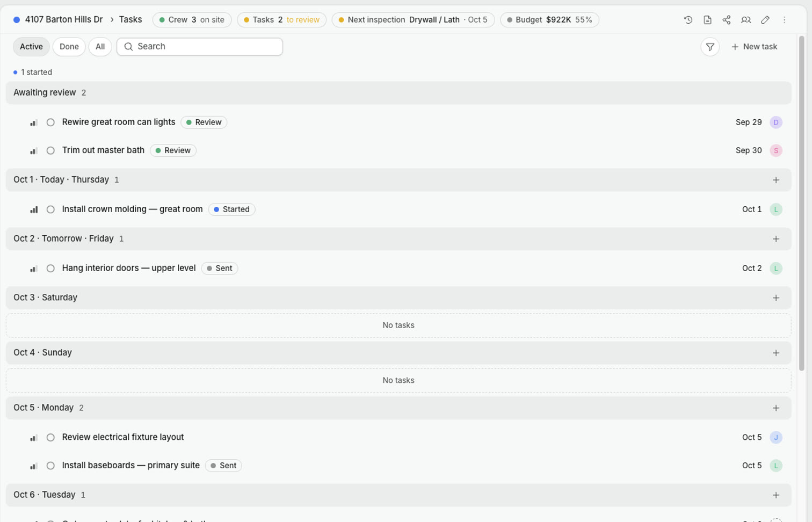Check off Trim out master bath

[50, 150]
